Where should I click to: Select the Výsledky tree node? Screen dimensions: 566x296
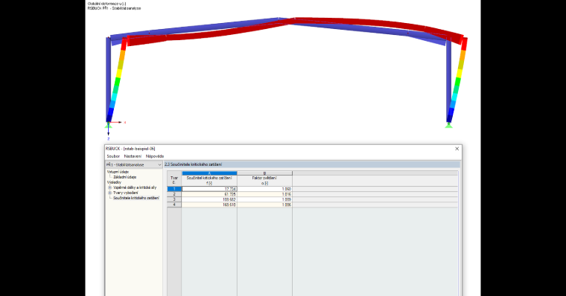tap(114, 182)
